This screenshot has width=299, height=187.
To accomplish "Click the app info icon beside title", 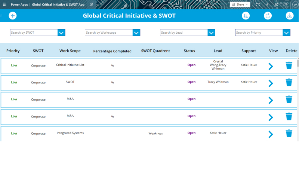I will click(x=91, y=4).
